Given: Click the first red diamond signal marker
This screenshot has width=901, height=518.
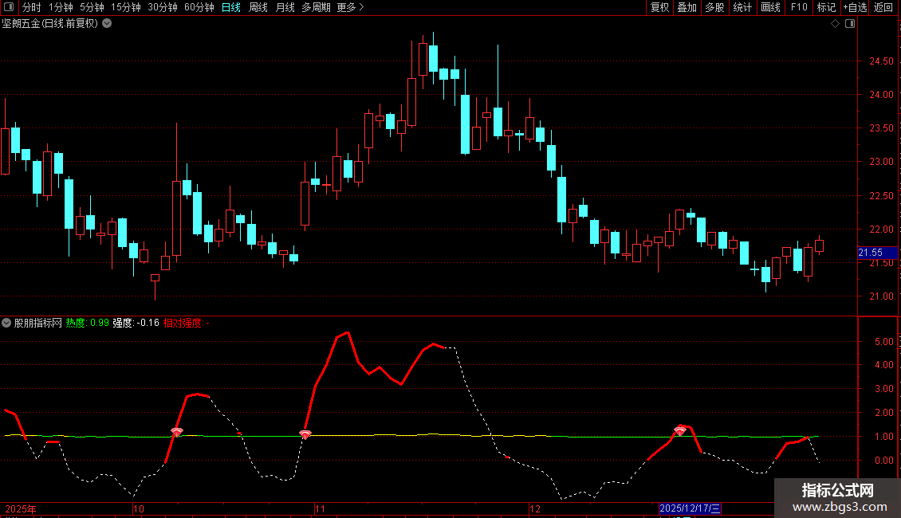Looking at the screenshot, I should click(x=177, y=432).
